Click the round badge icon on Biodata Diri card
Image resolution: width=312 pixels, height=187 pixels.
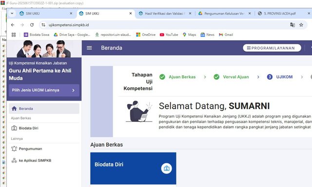(x=166, y=169)
